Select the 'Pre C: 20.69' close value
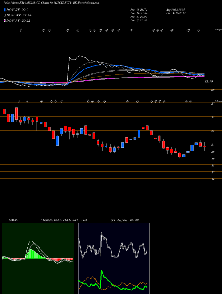 (139, 20)
